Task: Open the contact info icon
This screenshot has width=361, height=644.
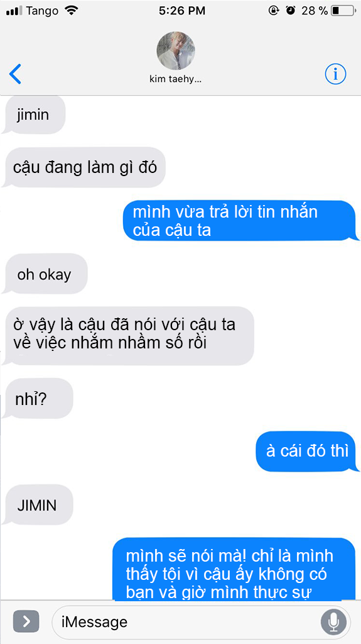Action: pyautogui.click(x=335, y=74)
